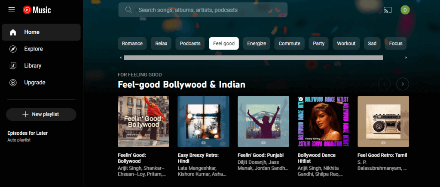Click left arrow of chips scrollbar
Screen dimensions: 440x187
pyautogui.click(x=121, y=58)
